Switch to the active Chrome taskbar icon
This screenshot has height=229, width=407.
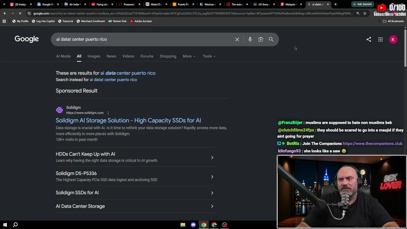click(204, 225)
